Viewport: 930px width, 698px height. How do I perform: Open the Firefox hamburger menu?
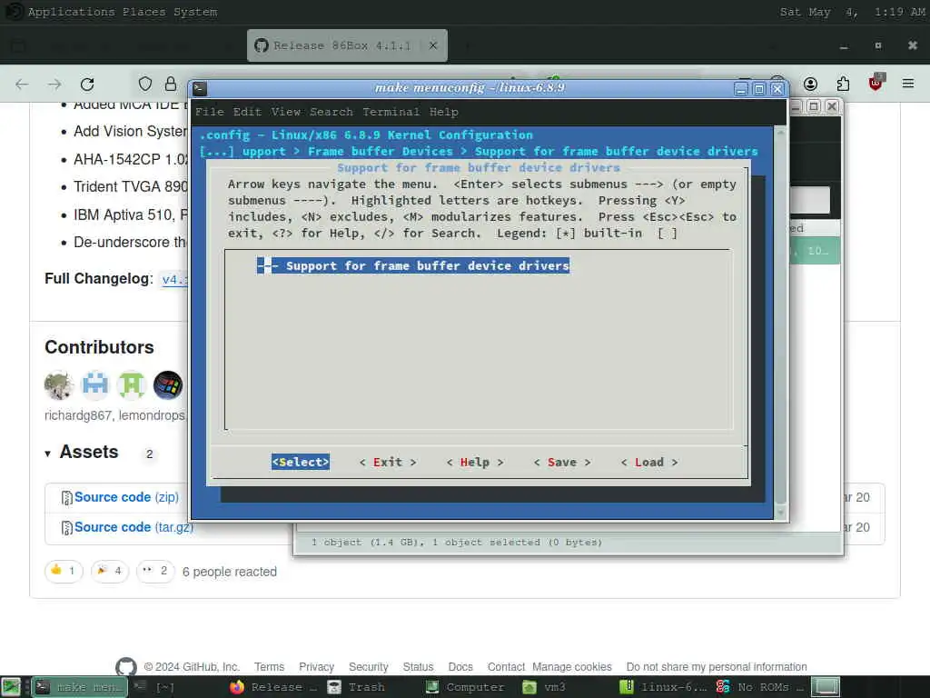tap(908, 84)
